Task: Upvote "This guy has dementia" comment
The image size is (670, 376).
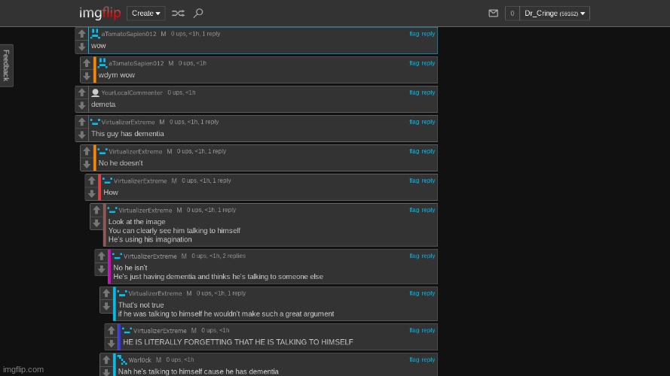Action: (x=81, y=122)
